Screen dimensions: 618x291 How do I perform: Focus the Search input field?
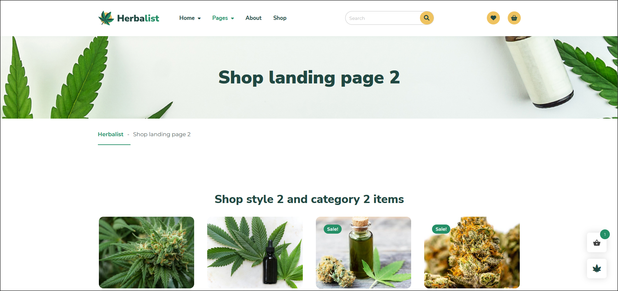click(383, 18)
